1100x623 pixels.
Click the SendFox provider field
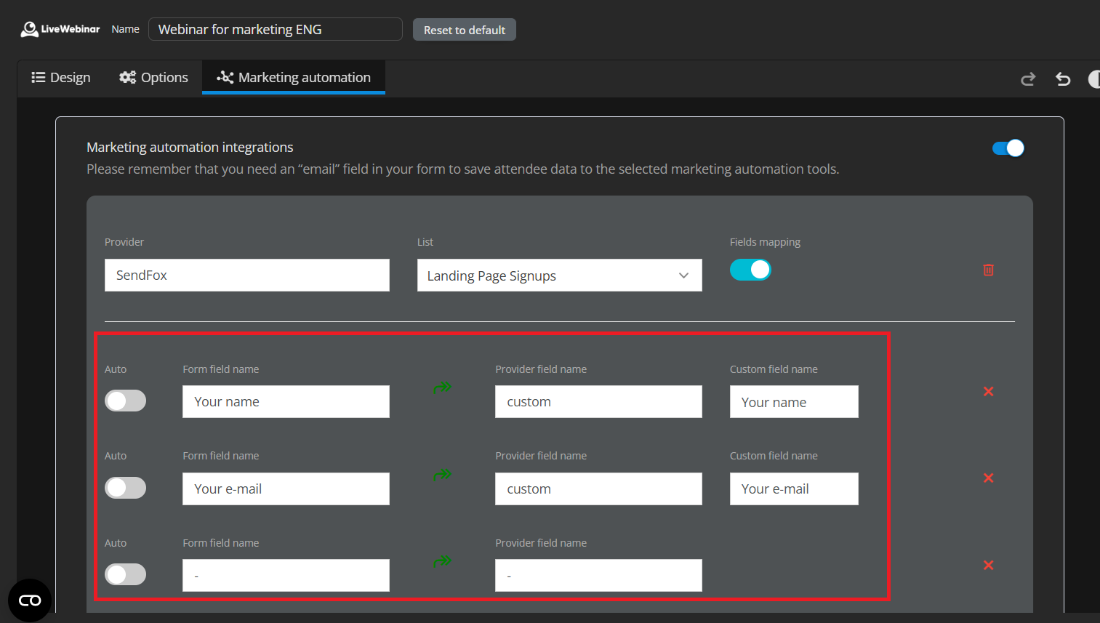point(246,276)
